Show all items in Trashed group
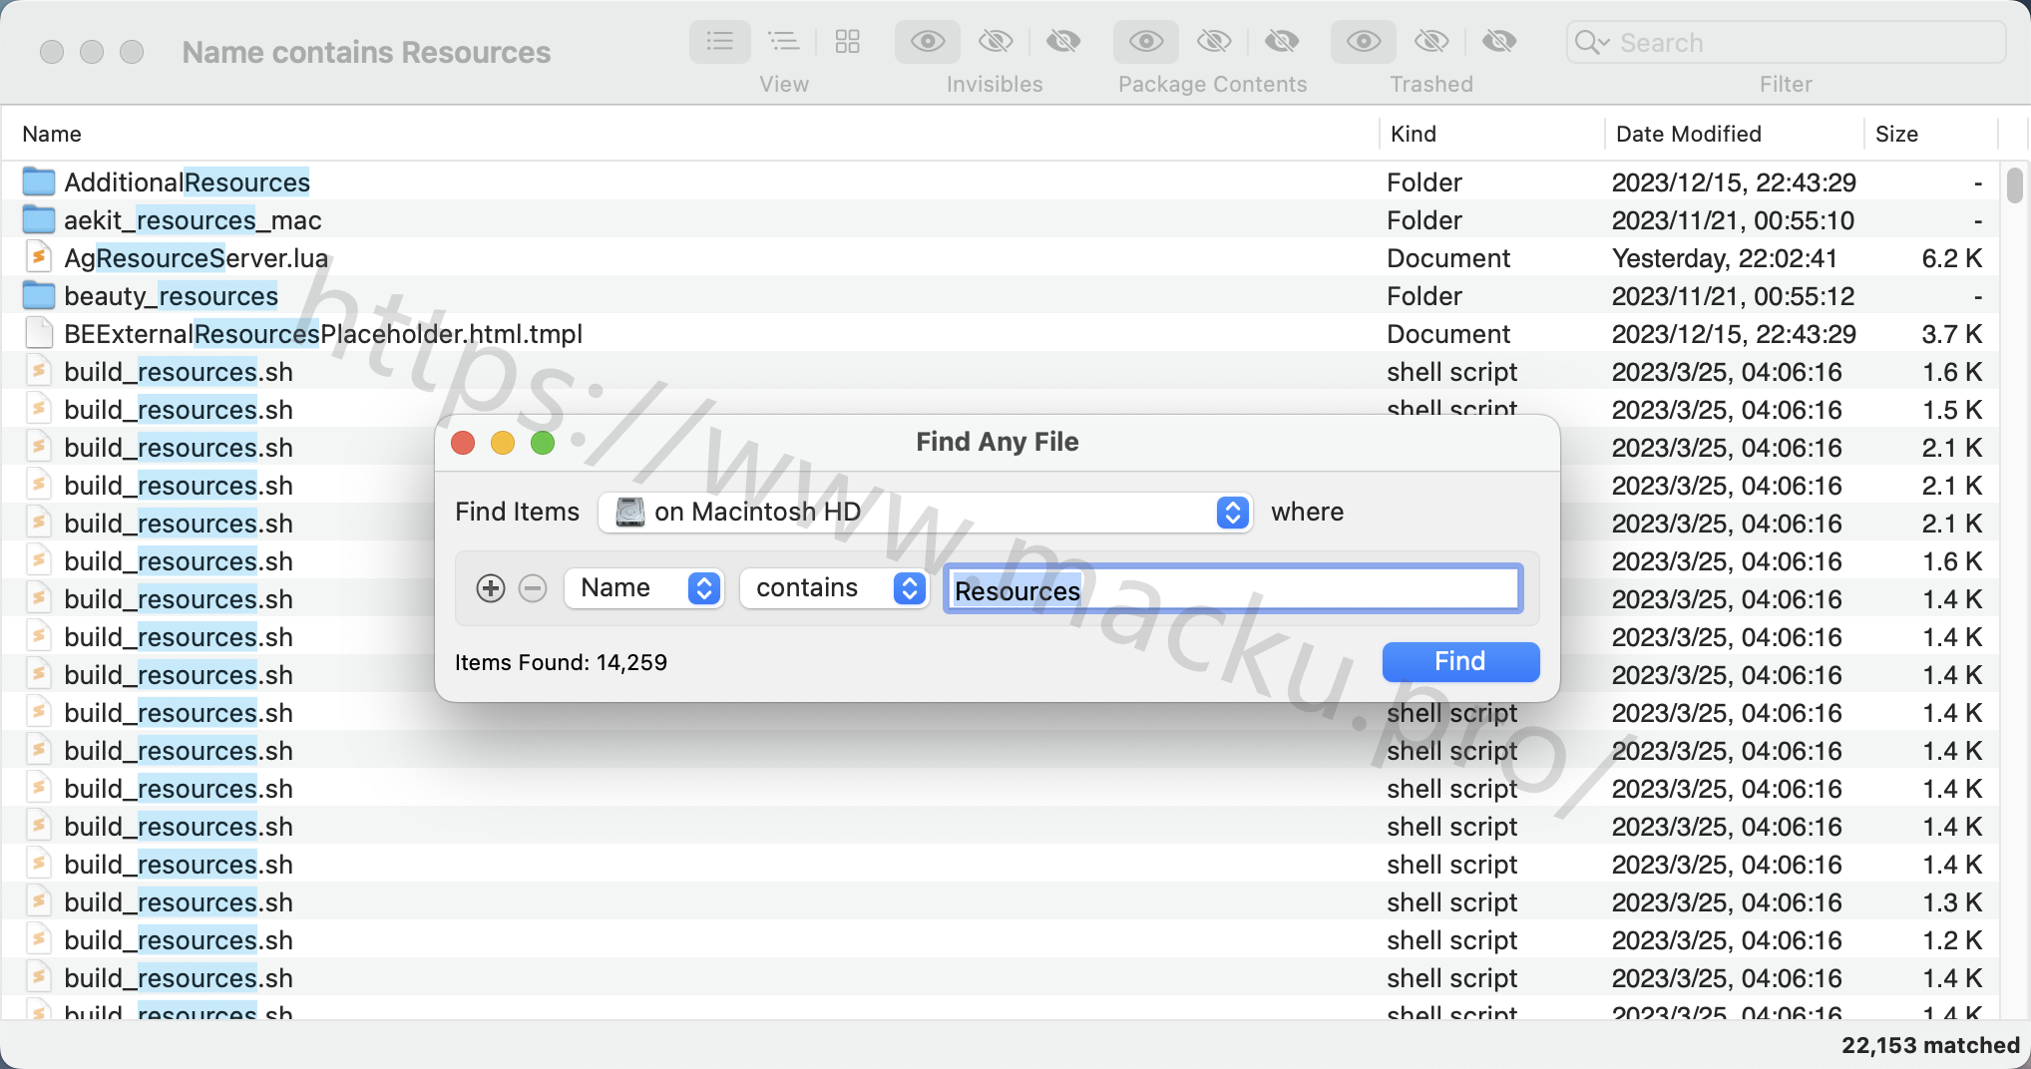The width and height of the screenshot is (2031, 1069). click(1364, 42)
